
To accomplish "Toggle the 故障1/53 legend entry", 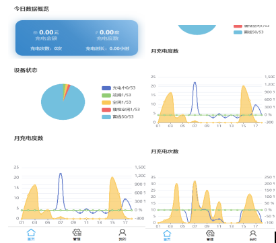I will (x=116, y=95).
